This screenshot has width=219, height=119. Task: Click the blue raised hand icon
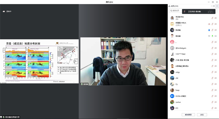209,30
